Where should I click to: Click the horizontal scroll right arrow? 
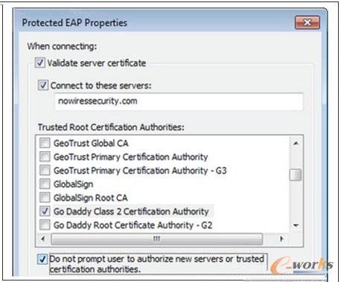pos(281,239)
